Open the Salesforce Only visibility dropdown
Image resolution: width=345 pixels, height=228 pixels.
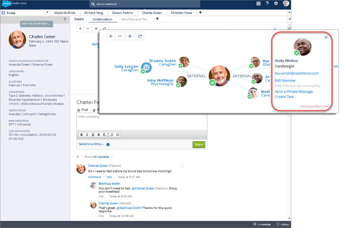tap(91, 144)
